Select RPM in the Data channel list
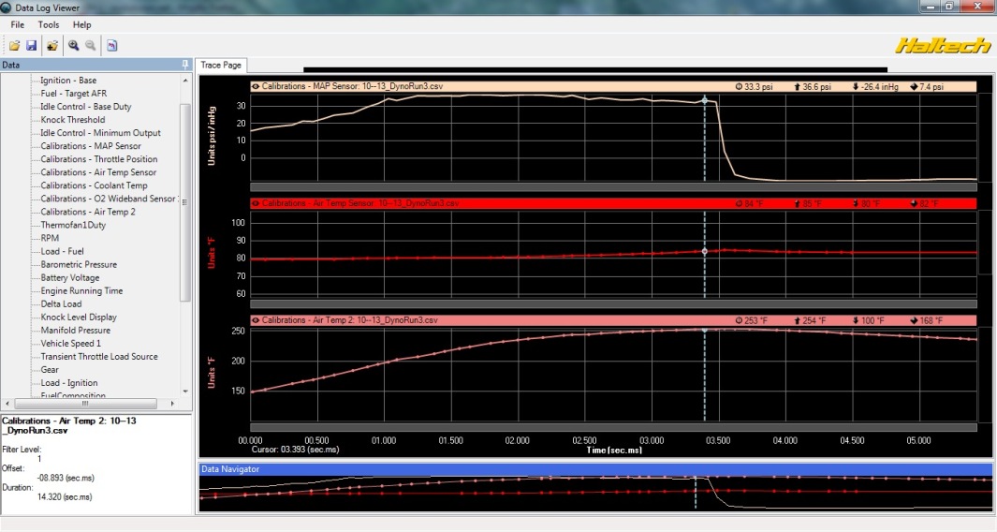The height and width of the screenshot is (532, 997). click(x=50, y=238)
